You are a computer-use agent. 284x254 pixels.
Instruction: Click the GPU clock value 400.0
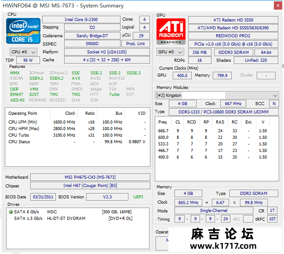[182, 76]
